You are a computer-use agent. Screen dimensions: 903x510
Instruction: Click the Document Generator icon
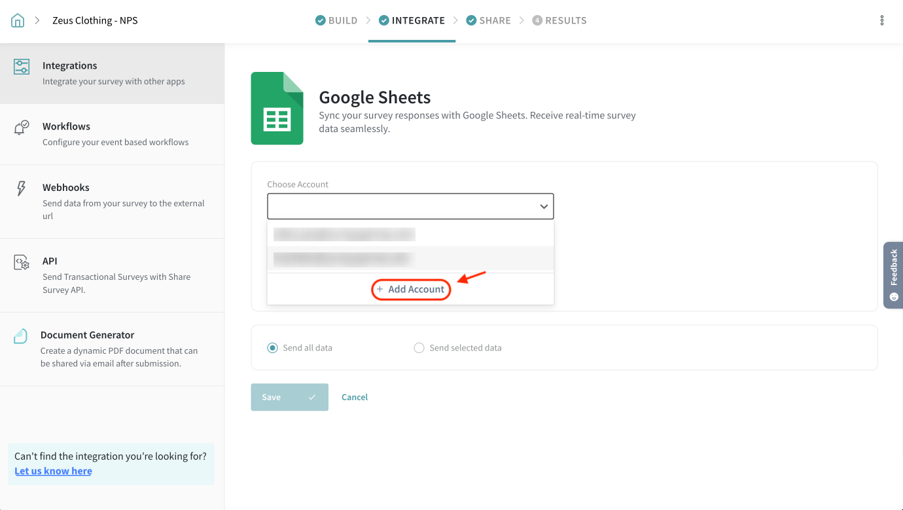21,336
